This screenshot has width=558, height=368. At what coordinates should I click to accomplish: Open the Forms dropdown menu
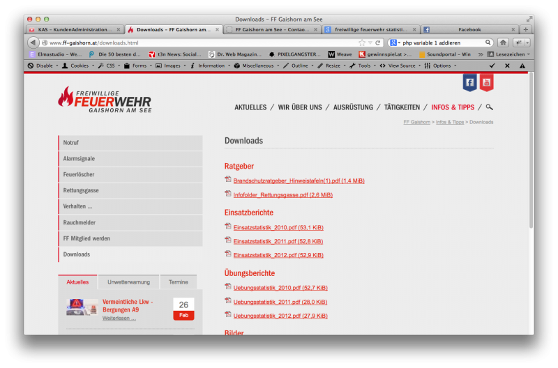click(137, 66)
